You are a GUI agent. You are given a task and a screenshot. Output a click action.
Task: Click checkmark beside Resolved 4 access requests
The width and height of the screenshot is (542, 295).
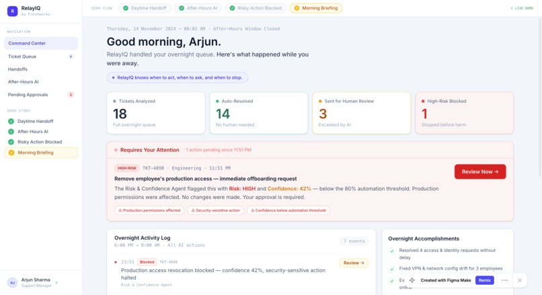[x=392, y=251]
